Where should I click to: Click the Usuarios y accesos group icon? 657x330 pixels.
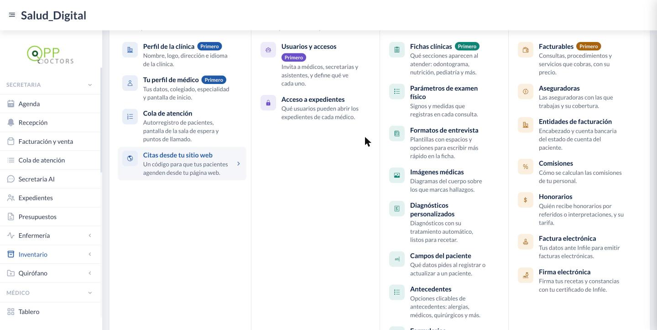pyautogui.click(x=268, y=50)
